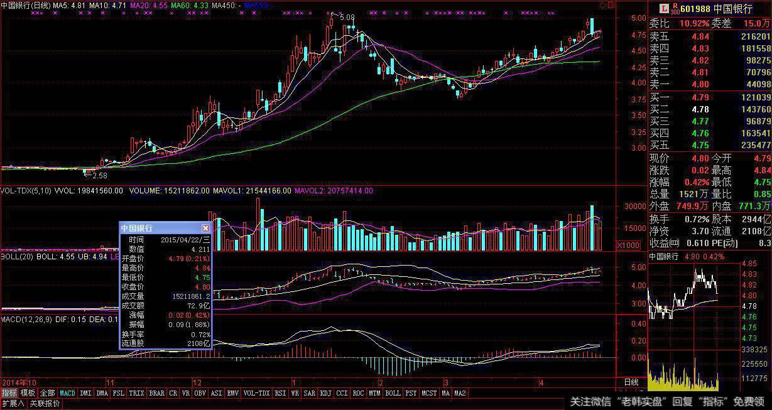Image resolution: width=772 pixels, height=410 pixels.
Task: Toggle the 全部 show-all option
Action: tap(48, 393)
